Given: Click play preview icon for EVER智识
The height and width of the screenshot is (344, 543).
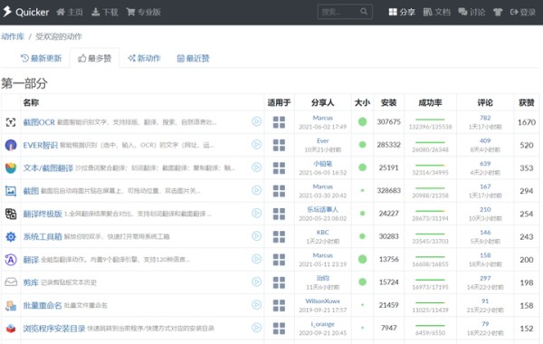Looking at the screenshot, I should (x=256, y=145).
